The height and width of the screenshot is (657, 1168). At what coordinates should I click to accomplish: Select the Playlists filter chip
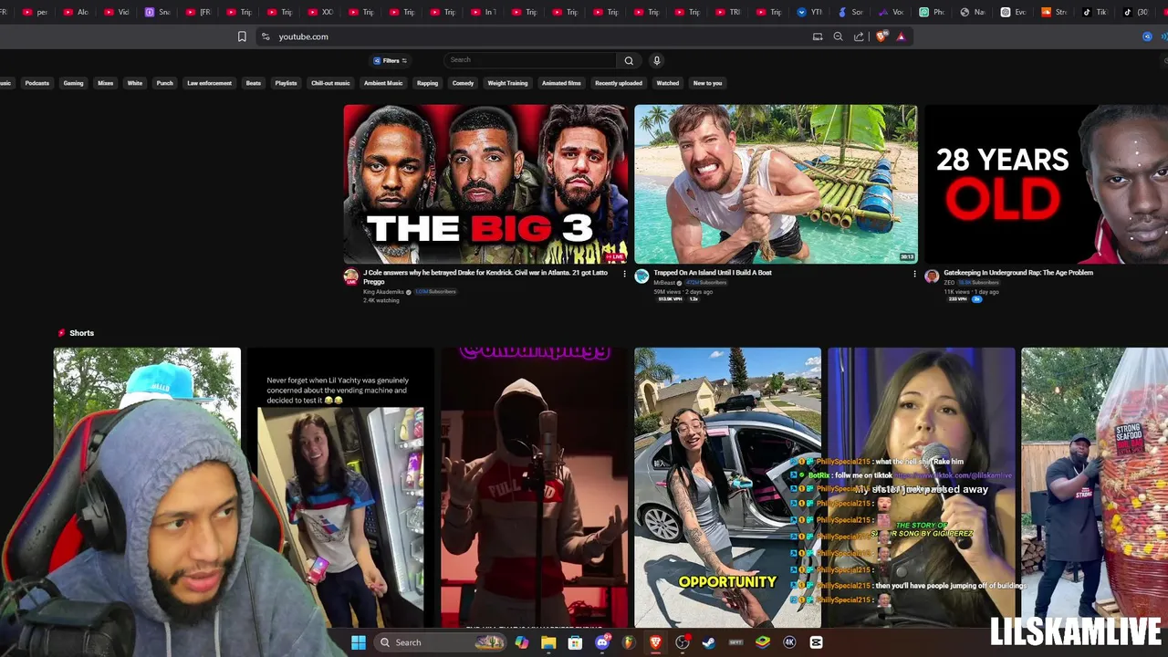pyautogui.click(x=286, y=83)
